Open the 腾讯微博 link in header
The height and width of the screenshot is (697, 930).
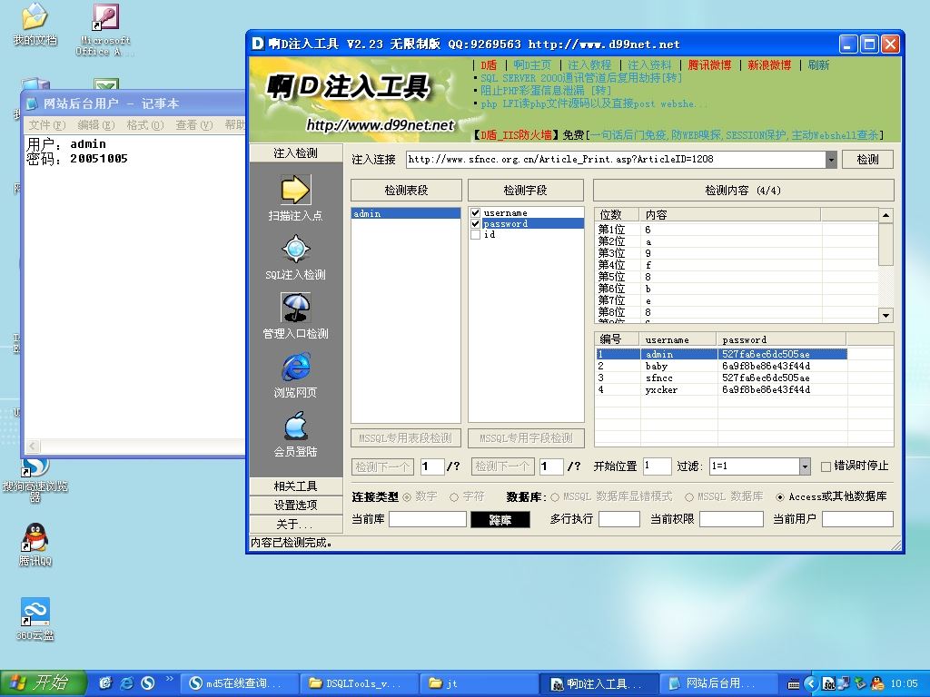[709, 65]
